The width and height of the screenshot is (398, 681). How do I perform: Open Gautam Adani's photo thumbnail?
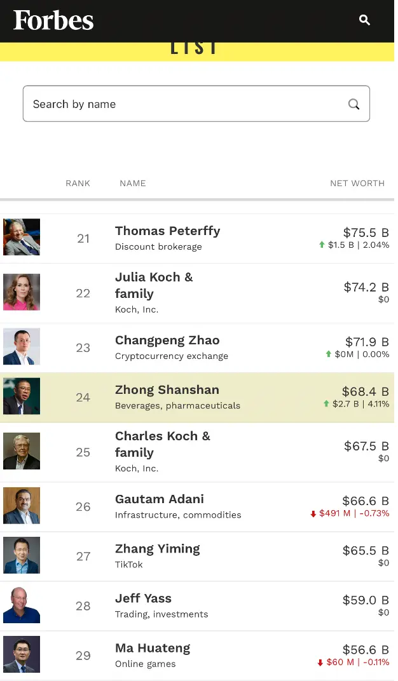tap(22, 506)
